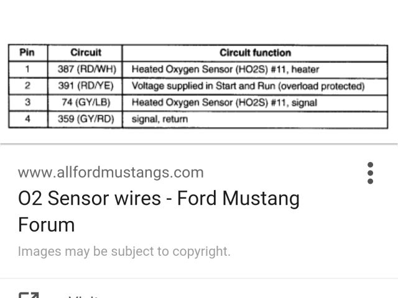Screen dimensions: 398x298
Task: Click the "signal, return" function cell
Action: pyautogui.click(x=160, y=118)
